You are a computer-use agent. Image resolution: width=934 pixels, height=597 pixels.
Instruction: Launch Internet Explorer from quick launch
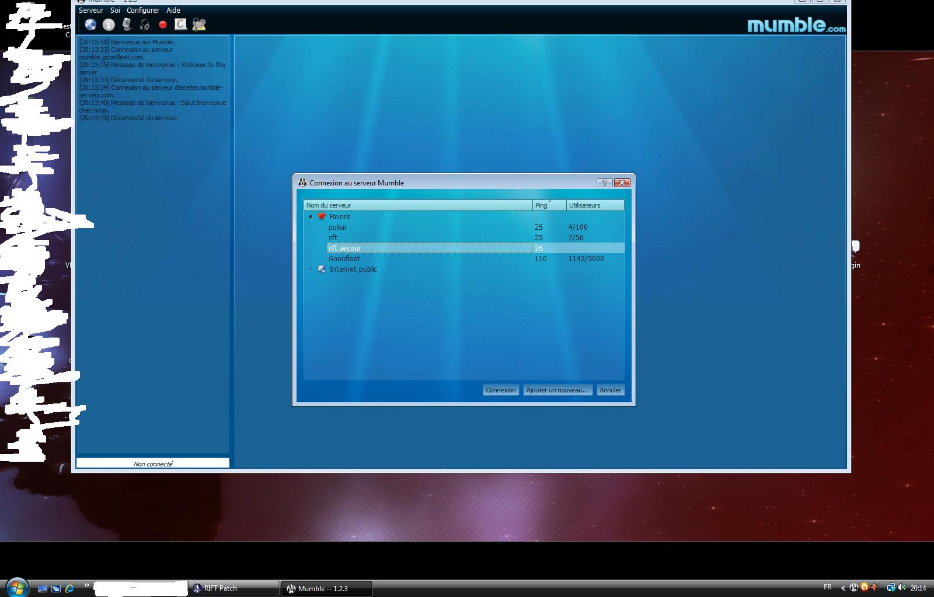coord(69,588)
